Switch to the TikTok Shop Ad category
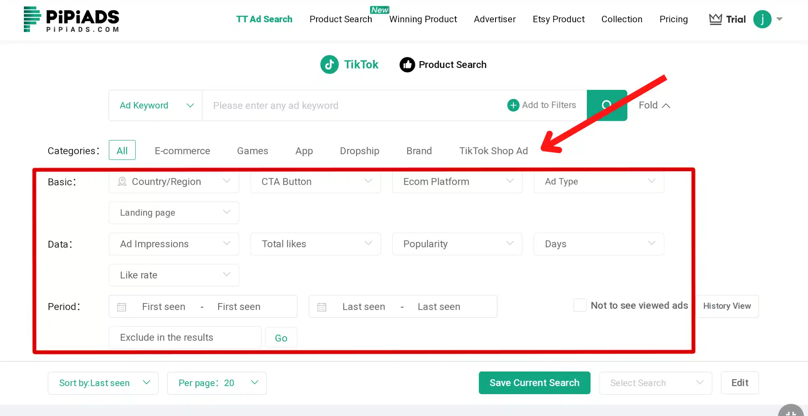The height and width of the screenshot is (416, 808). (x=493, y=151)
